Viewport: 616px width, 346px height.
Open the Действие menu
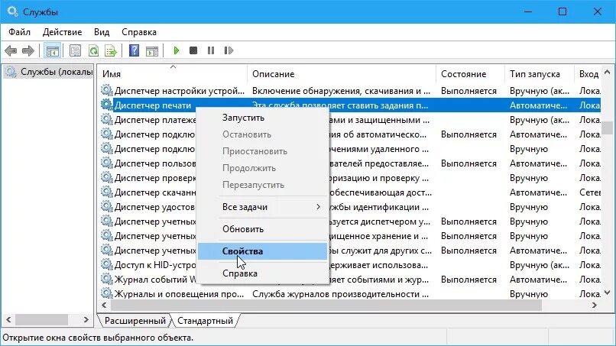coord(62,32)
